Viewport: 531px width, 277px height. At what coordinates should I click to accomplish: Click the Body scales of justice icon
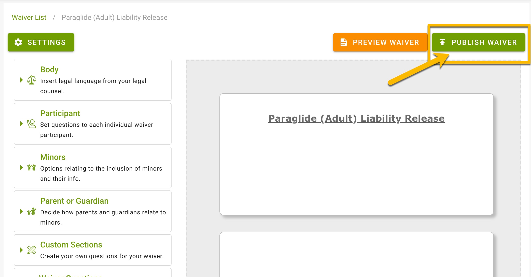tap(32, 80)
